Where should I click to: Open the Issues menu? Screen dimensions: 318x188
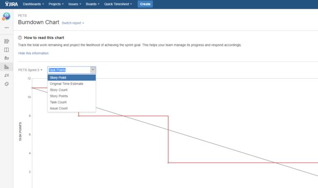(75, 4)
